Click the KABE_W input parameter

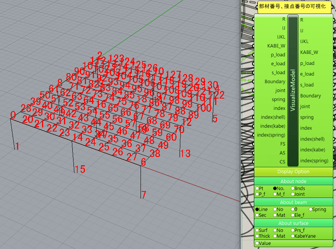(x=276, y=46)
